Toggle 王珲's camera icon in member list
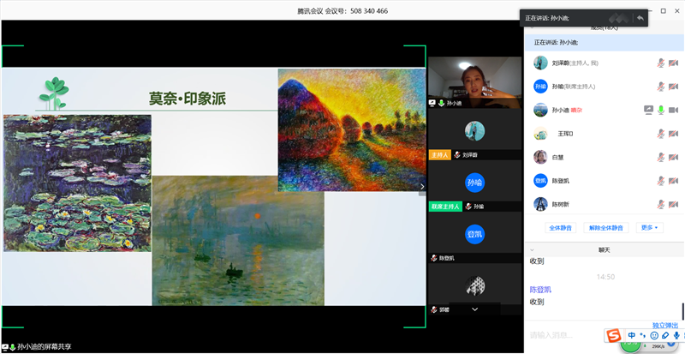This screenshot has width=685, height=354. click(673, 134)
